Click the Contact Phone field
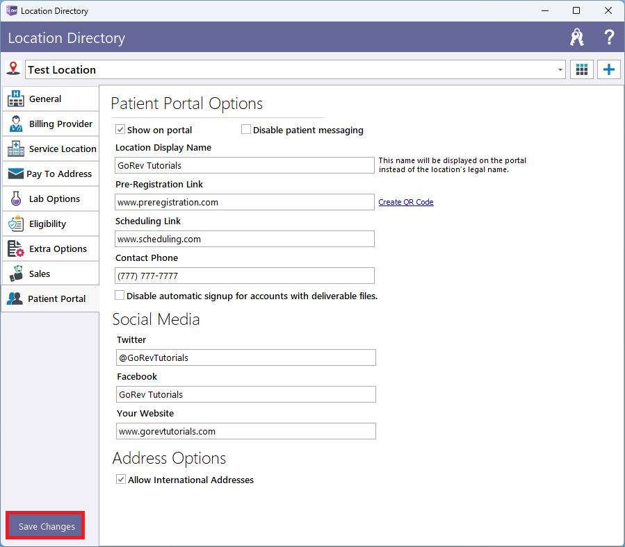The image size is (625, 547). pos(245,276)
